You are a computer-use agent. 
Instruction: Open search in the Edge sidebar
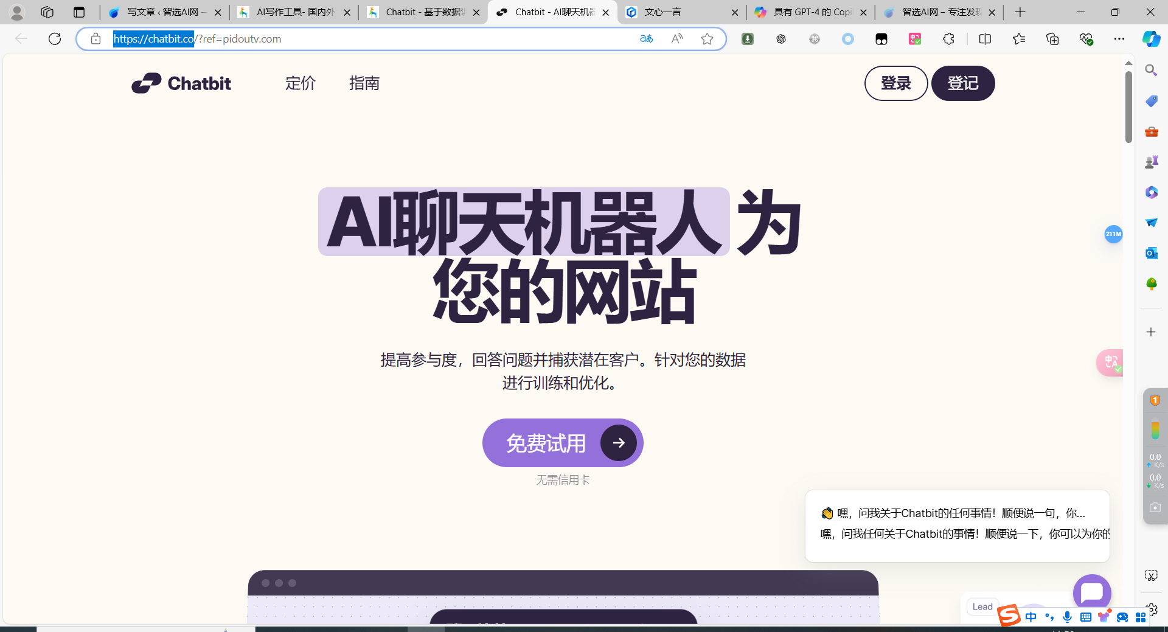coord(1151,70)
